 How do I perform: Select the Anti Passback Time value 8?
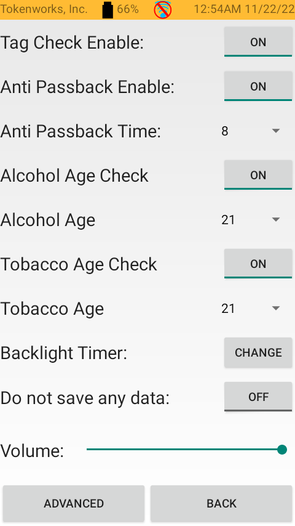click(x=225, y=131)
